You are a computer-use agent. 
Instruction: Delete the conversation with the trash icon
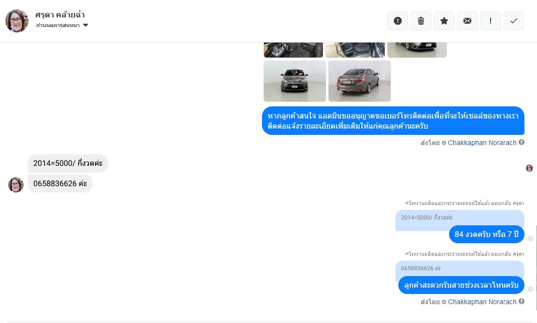(x=421, y=21)
